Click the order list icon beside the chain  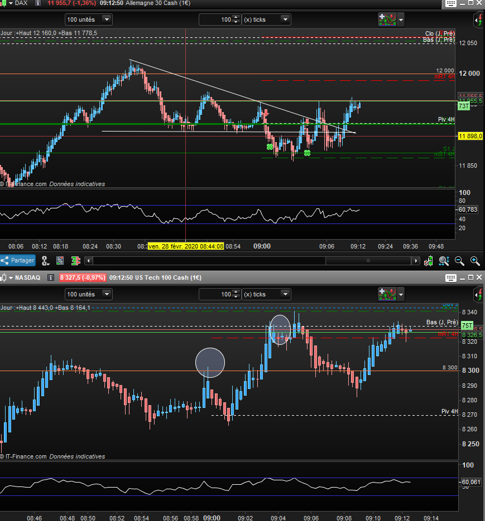click(61, 260)
